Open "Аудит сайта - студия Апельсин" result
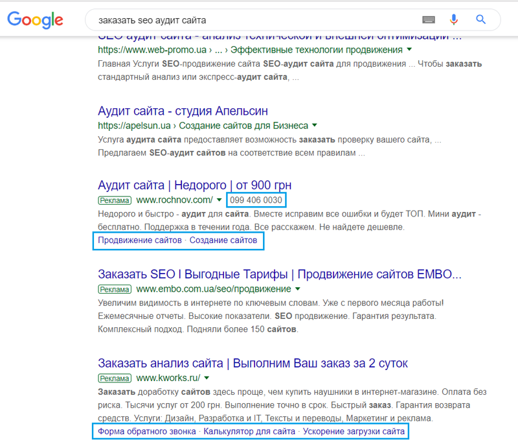518x444 pixels. (x=183, y=111)
